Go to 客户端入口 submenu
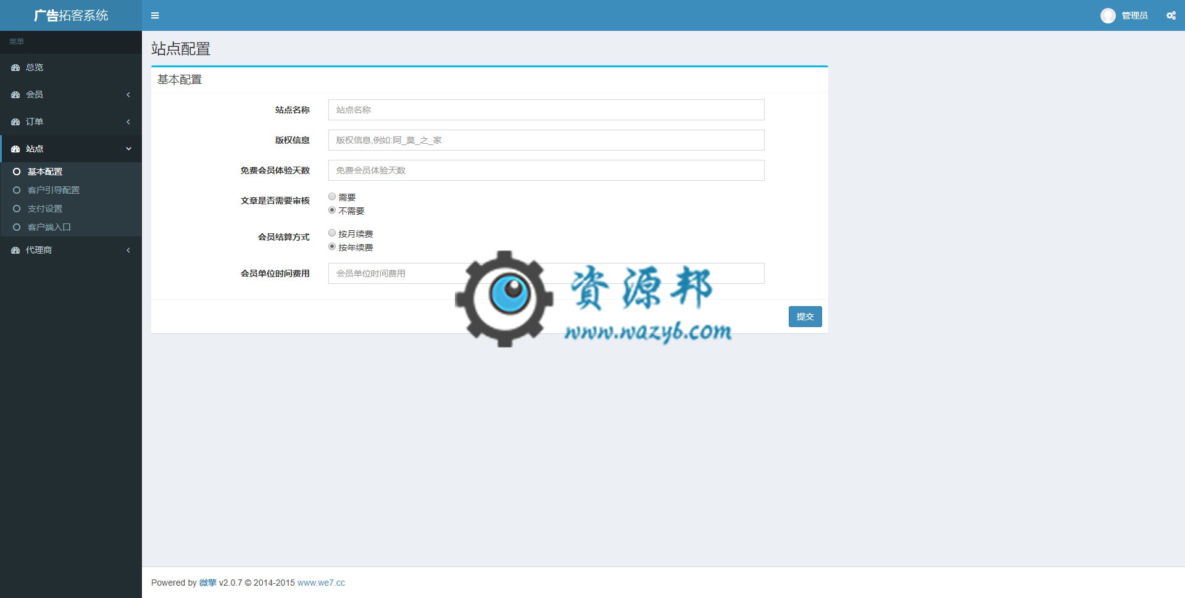The height and width of the screenshot is (598, 1185). tap(71, 227)
